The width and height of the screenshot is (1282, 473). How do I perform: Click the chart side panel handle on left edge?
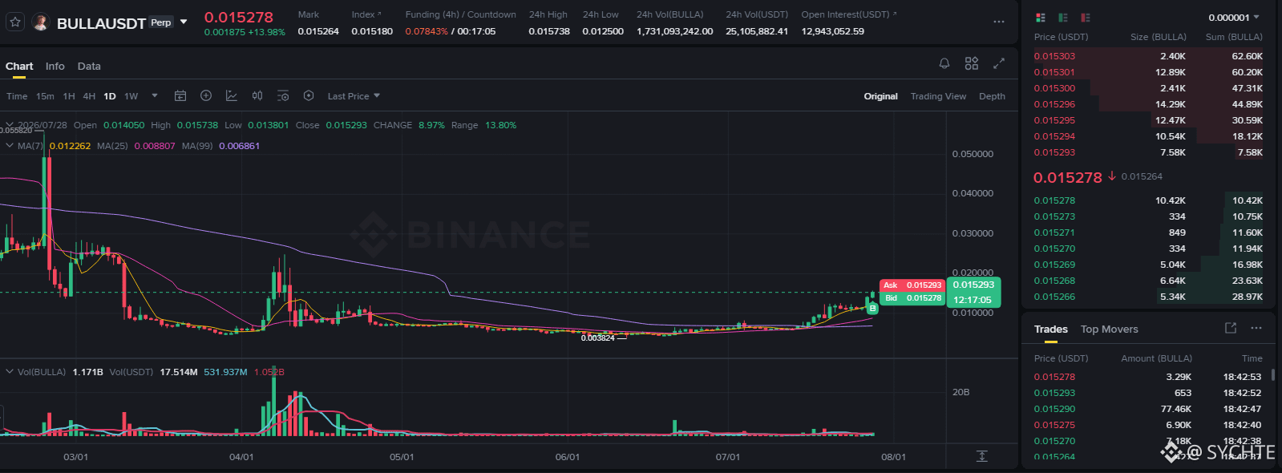[2, 418]
